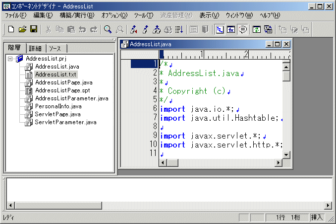Image resolution: width=336 pixels, height=224 pixels.
Task: Click the greyed asset-management icon with pencil
Action: (294, 29)
